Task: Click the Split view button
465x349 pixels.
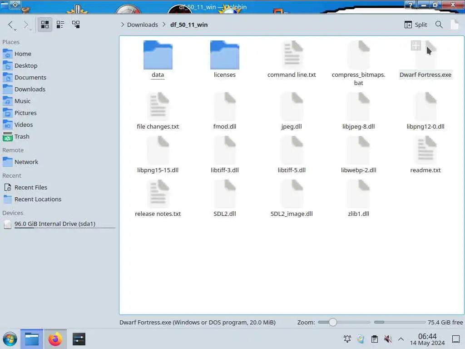Action: coord(416,25)
